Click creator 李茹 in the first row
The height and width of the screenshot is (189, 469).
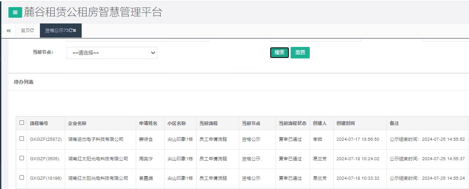(x=317, y=139)
